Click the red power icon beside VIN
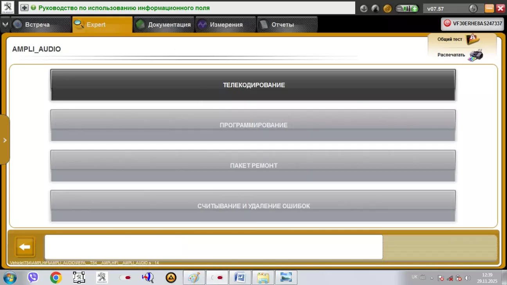Viewport: 507px width, 285px height. pyautogui.click(x=447, y=23)
